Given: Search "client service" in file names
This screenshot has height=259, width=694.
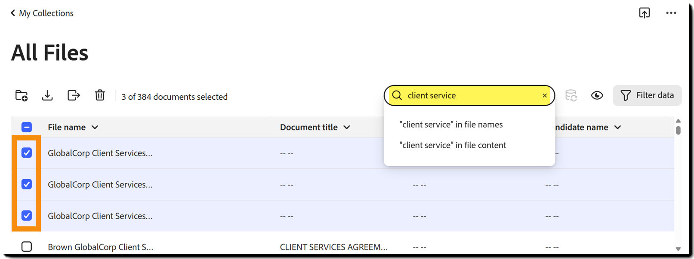Looking at the screenshot, I should (x=451, y=125).
